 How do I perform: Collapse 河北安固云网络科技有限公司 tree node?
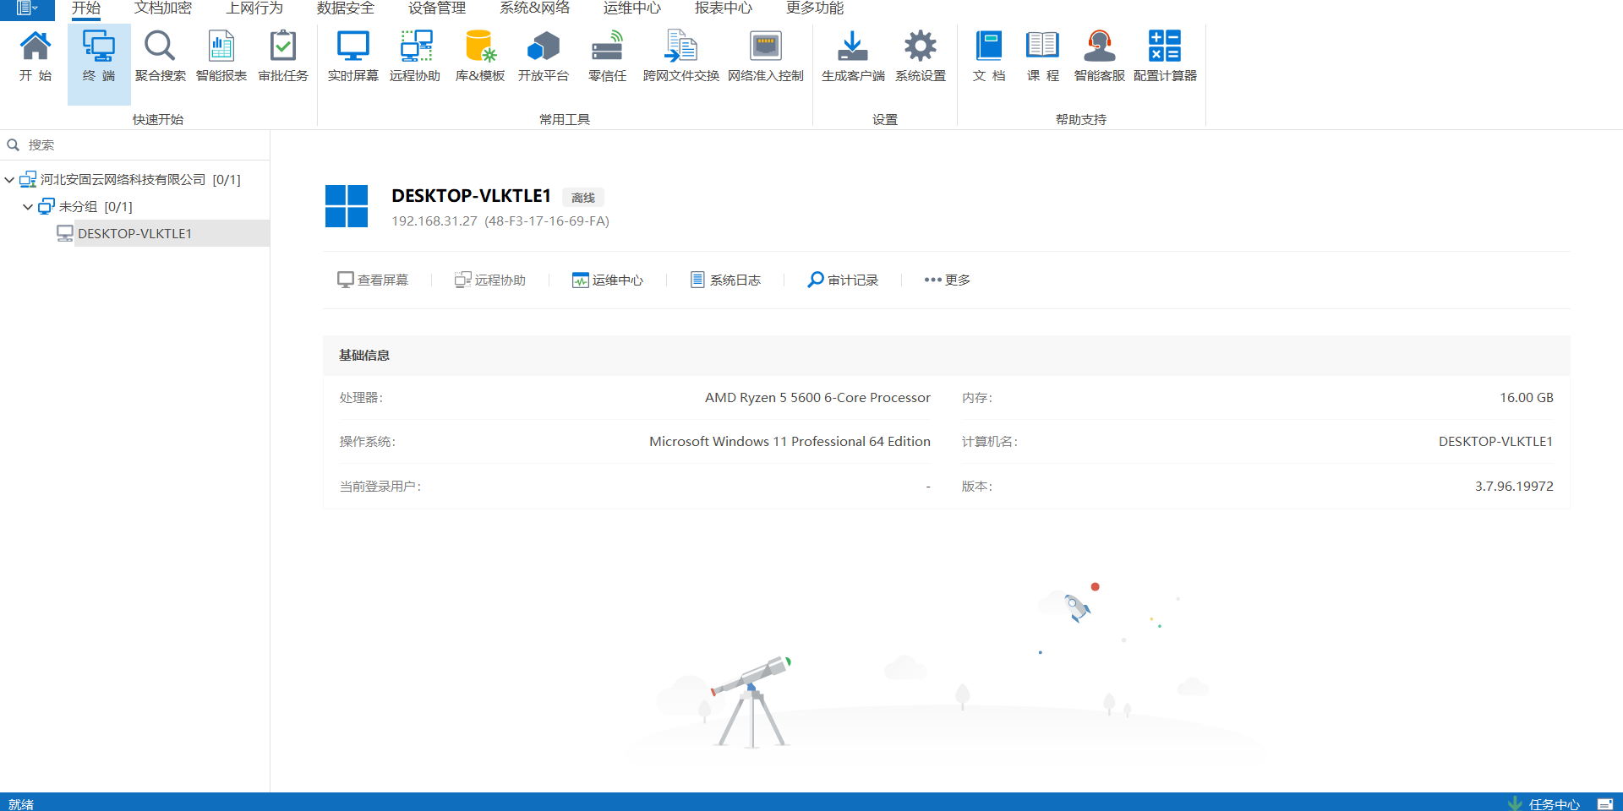[x=9, y=180]
